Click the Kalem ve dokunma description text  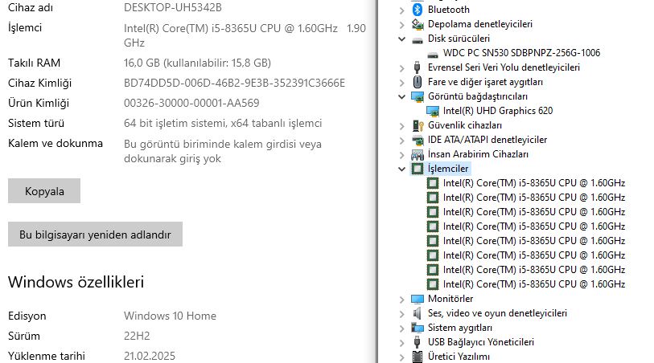pos(223,151)
